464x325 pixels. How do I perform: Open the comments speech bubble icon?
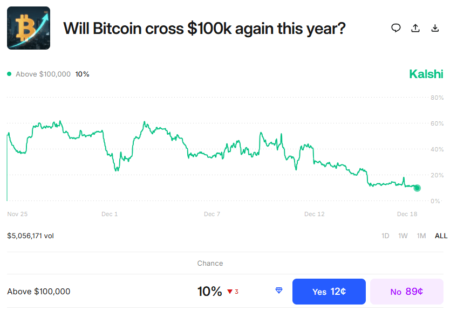(396, 28)
